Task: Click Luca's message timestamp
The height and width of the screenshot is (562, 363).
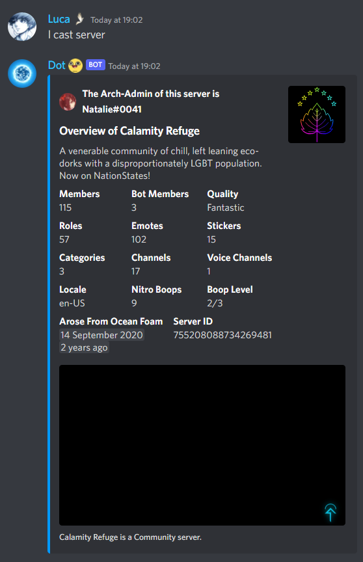Action: click(116, 20)
